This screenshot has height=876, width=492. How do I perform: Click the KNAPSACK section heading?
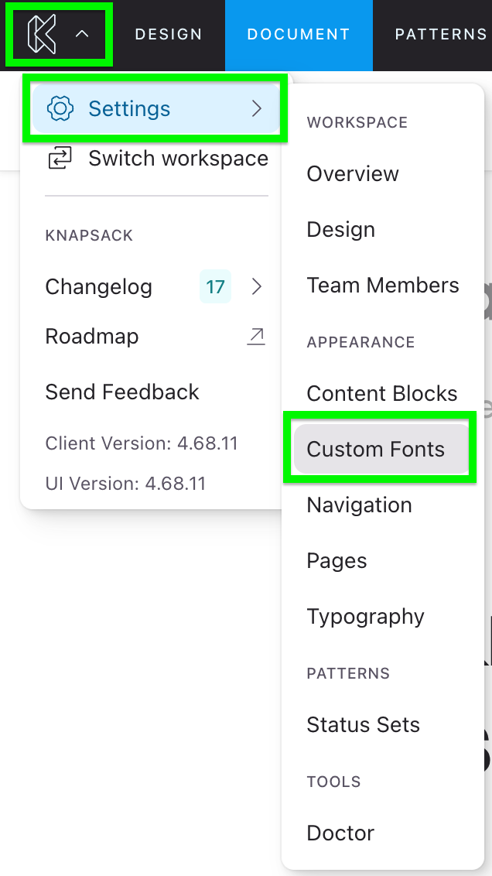(x=89, y=235)
